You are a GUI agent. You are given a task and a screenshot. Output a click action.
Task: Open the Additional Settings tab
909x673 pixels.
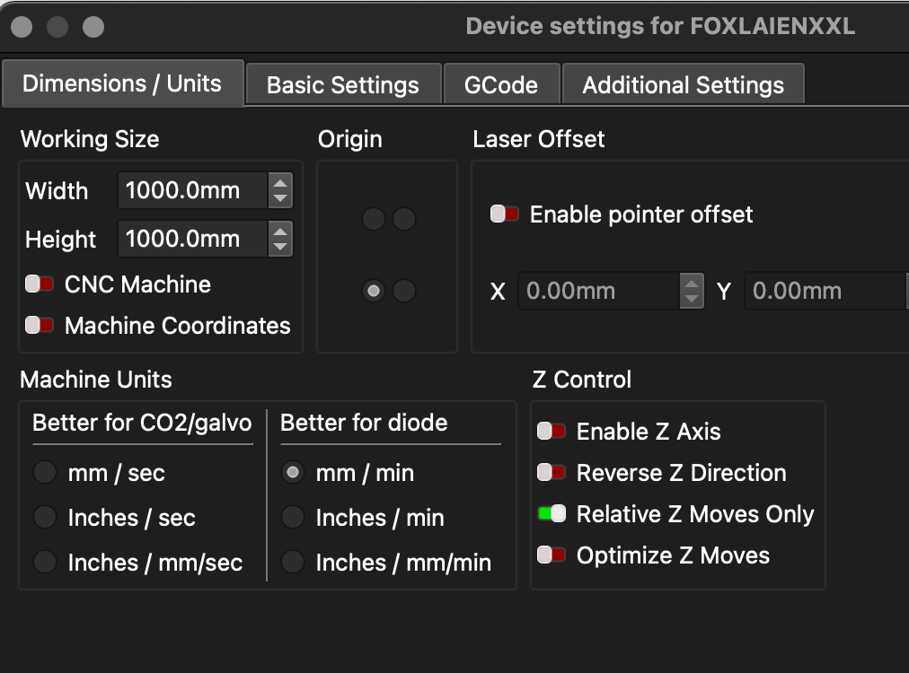click(683, 85)
